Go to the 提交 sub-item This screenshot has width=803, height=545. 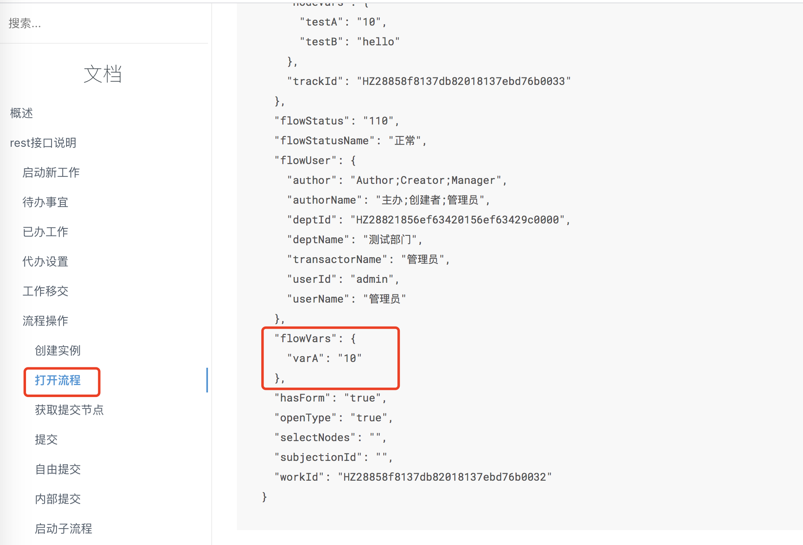coord(46,439)
